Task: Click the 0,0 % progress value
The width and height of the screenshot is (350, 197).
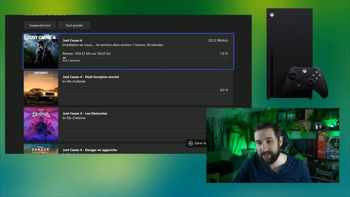Action: (224, 90)
